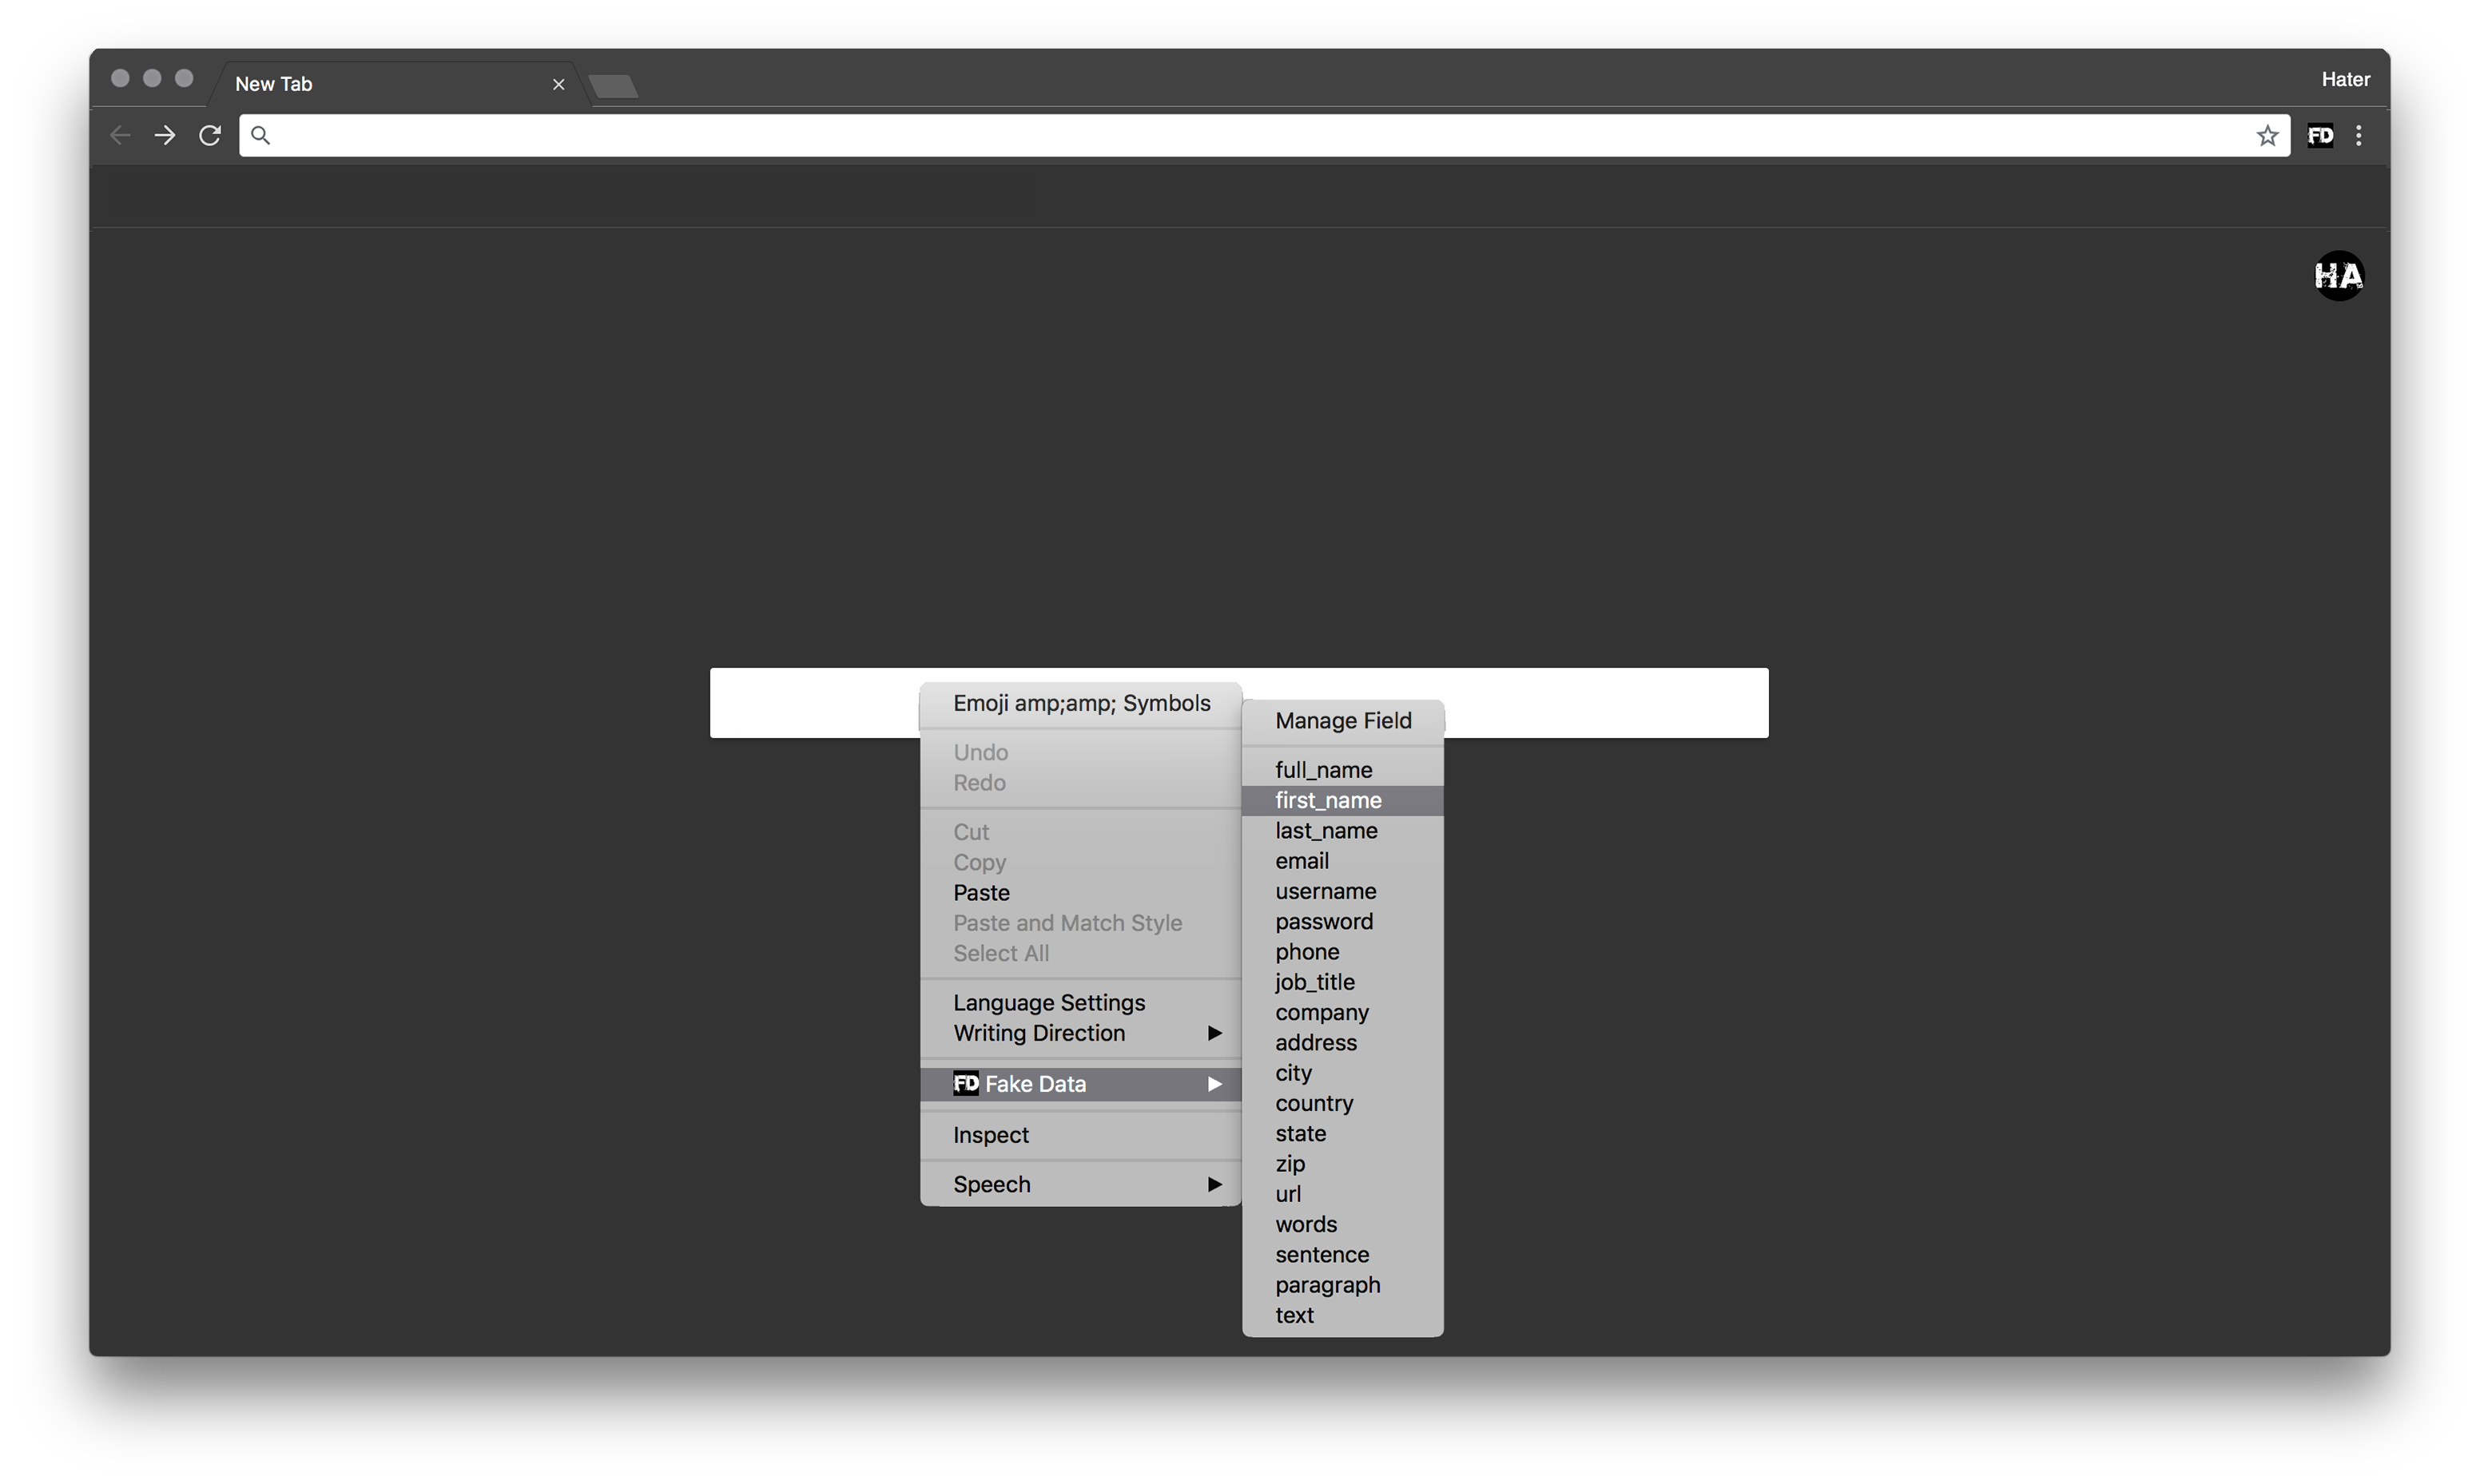Screen dimensions: 2480x1484
Task: Choose Manage Field menu entry
Action: (x=1342, y=721)
